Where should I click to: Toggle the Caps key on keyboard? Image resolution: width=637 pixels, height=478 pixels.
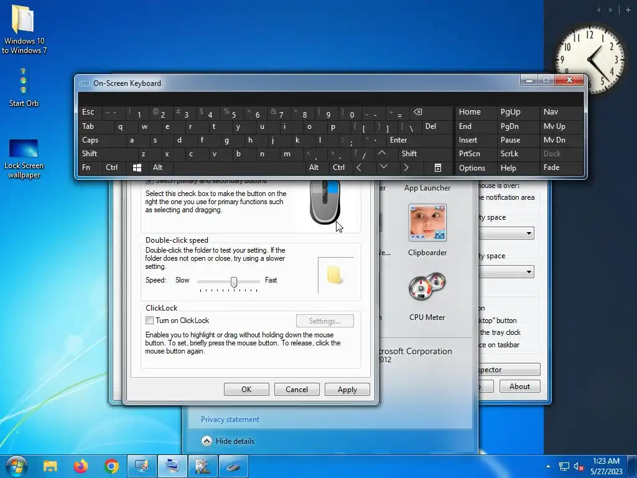coord(103,140)
